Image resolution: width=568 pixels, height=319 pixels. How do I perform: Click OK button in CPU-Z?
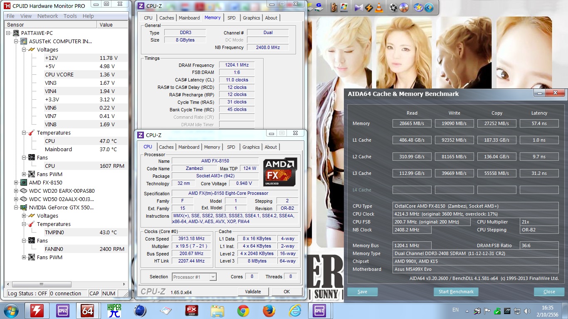286,292
